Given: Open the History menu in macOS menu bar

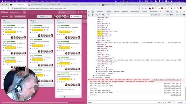Looking at the screenshot, I should [x=27, y=1].
